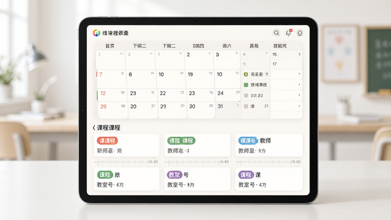Click the bell icon without a badge

[300, 33]
